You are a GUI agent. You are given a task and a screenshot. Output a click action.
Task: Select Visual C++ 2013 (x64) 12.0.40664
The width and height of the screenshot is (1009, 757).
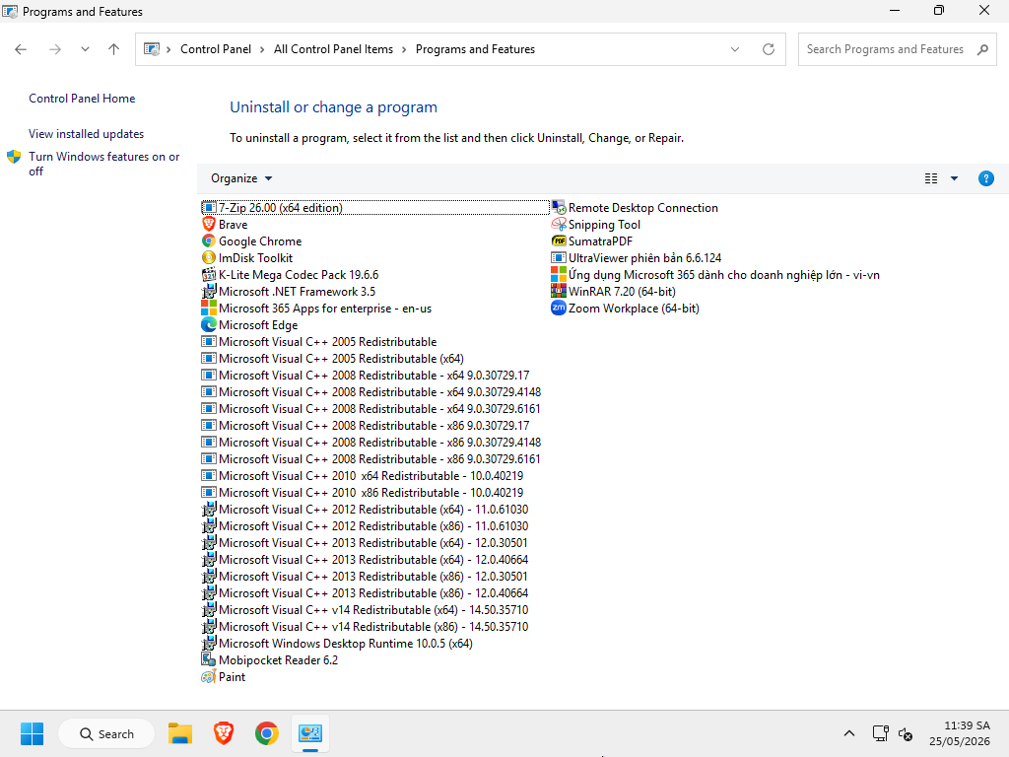pos(365,559)
